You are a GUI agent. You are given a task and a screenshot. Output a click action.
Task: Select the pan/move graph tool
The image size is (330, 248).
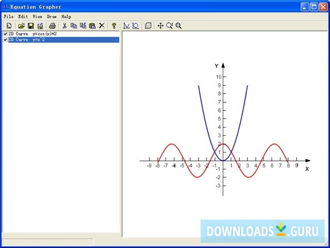[160, 26]
